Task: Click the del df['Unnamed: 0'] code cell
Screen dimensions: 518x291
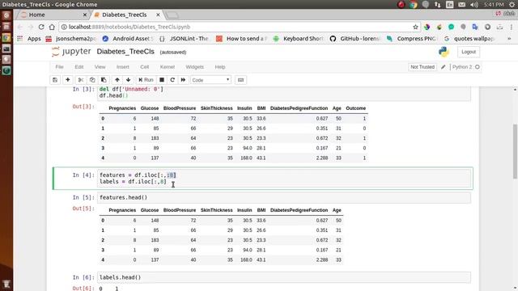Action: click(285, 93)
